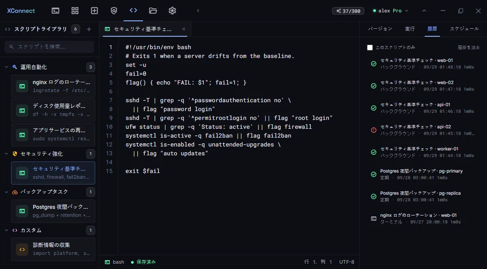
Task: Click the collapse-up chevron near window controls
Action: [424, 11]
